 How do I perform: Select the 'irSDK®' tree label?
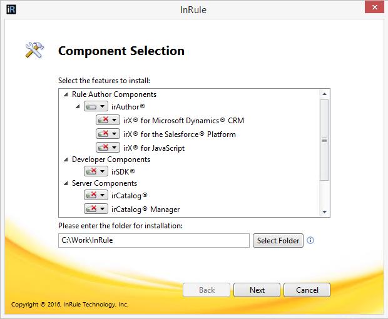tap(123, 171)
